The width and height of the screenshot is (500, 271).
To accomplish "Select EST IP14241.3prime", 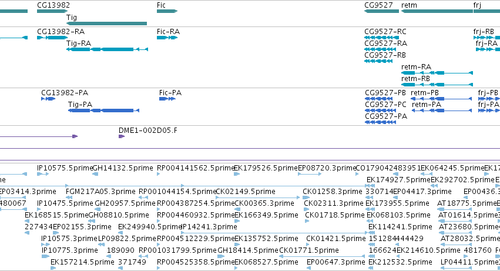I will pos(209,227).
